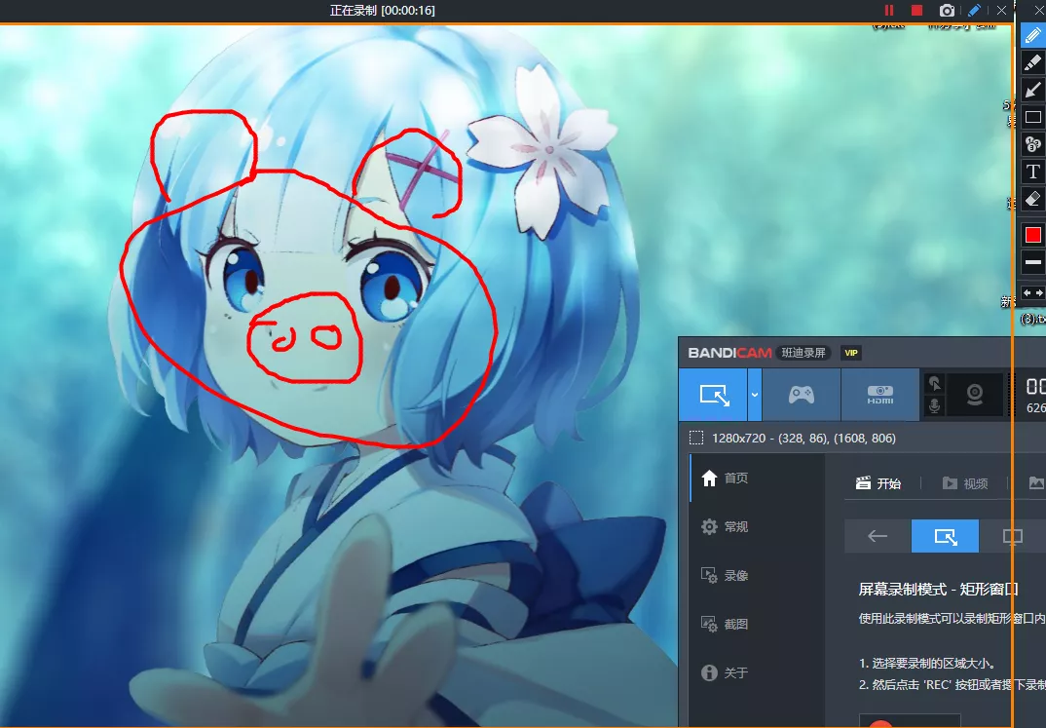Open the 视频 tab
The width and height of the screenshot is (1046, 728).
click(965, 483)
